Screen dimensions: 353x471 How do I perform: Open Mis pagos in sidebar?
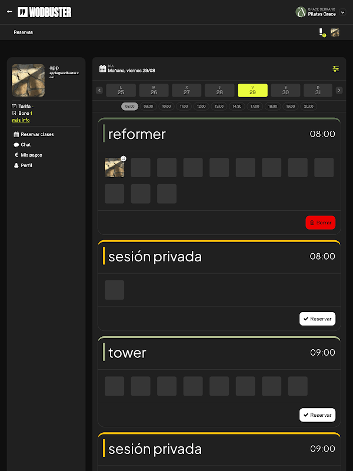point(28,155)
